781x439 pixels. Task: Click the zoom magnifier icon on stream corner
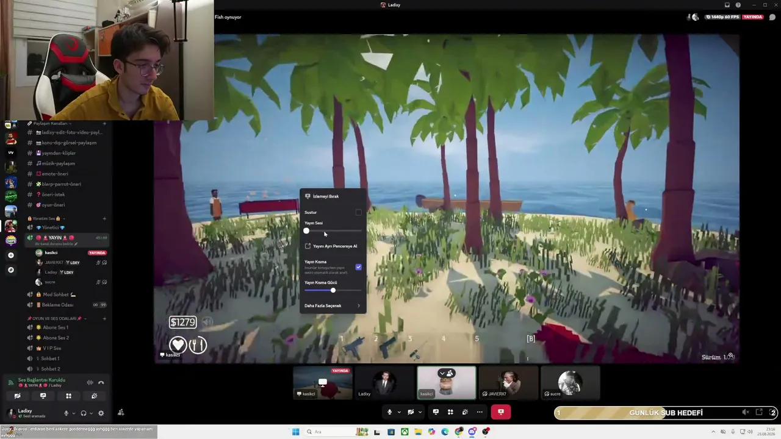click(x=731, y=355)
